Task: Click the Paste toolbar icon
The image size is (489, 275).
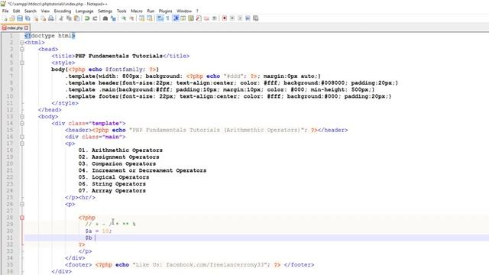Action: (76, 18)
